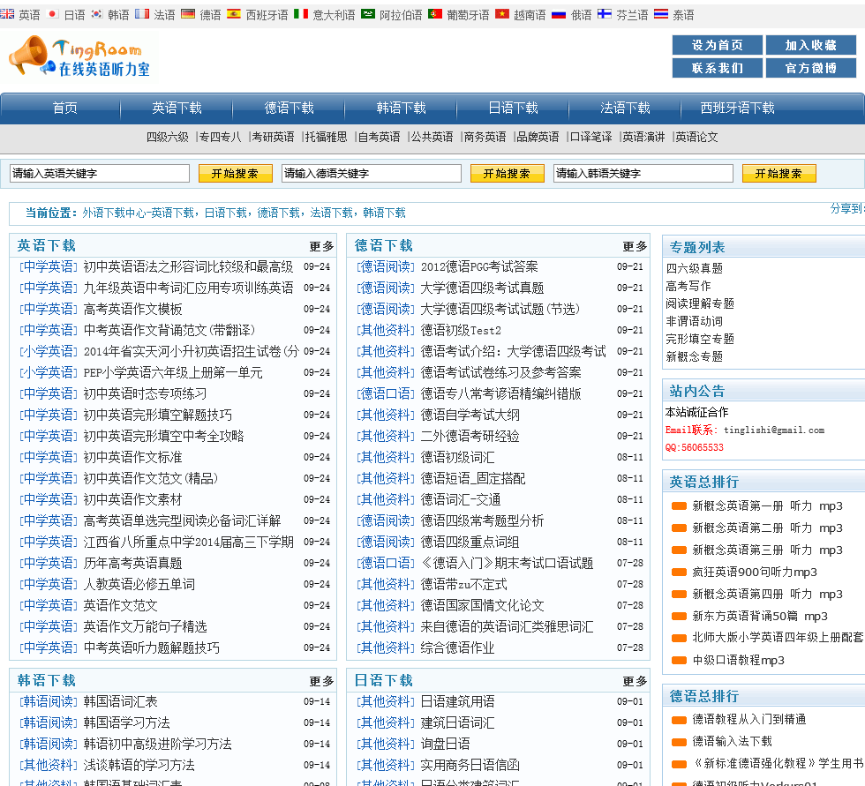Open 疯狂英语900句听力mp3 ranking link
Image resolution: width=865 pixels, height=786 pixels.
[755, 573]
